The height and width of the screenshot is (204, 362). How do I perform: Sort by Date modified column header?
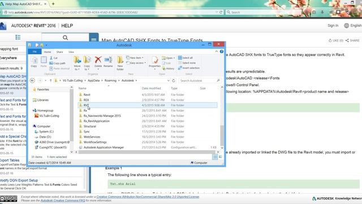pyautogui.click(x=151, y=88)
